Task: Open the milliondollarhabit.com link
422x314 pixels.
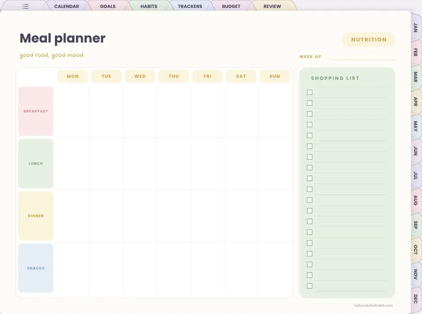Action: 373,305
